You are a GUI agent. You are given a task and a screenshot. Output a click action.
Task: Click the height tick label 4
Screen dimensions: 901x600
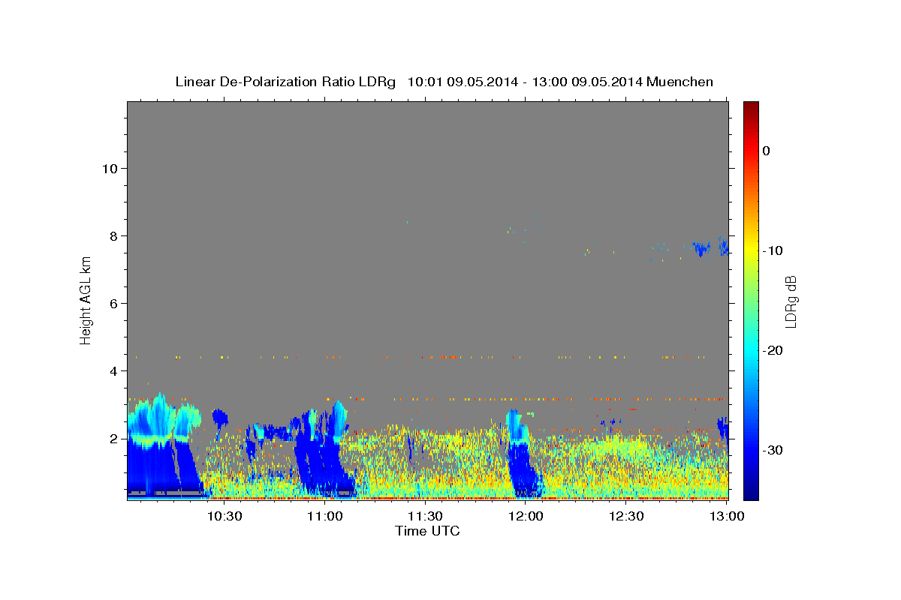point(113,371)
